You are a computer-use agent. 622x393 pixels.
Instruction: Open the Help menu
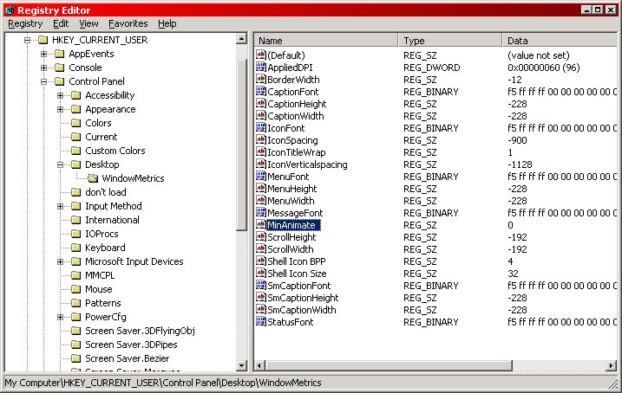click(x=167, y=23)
